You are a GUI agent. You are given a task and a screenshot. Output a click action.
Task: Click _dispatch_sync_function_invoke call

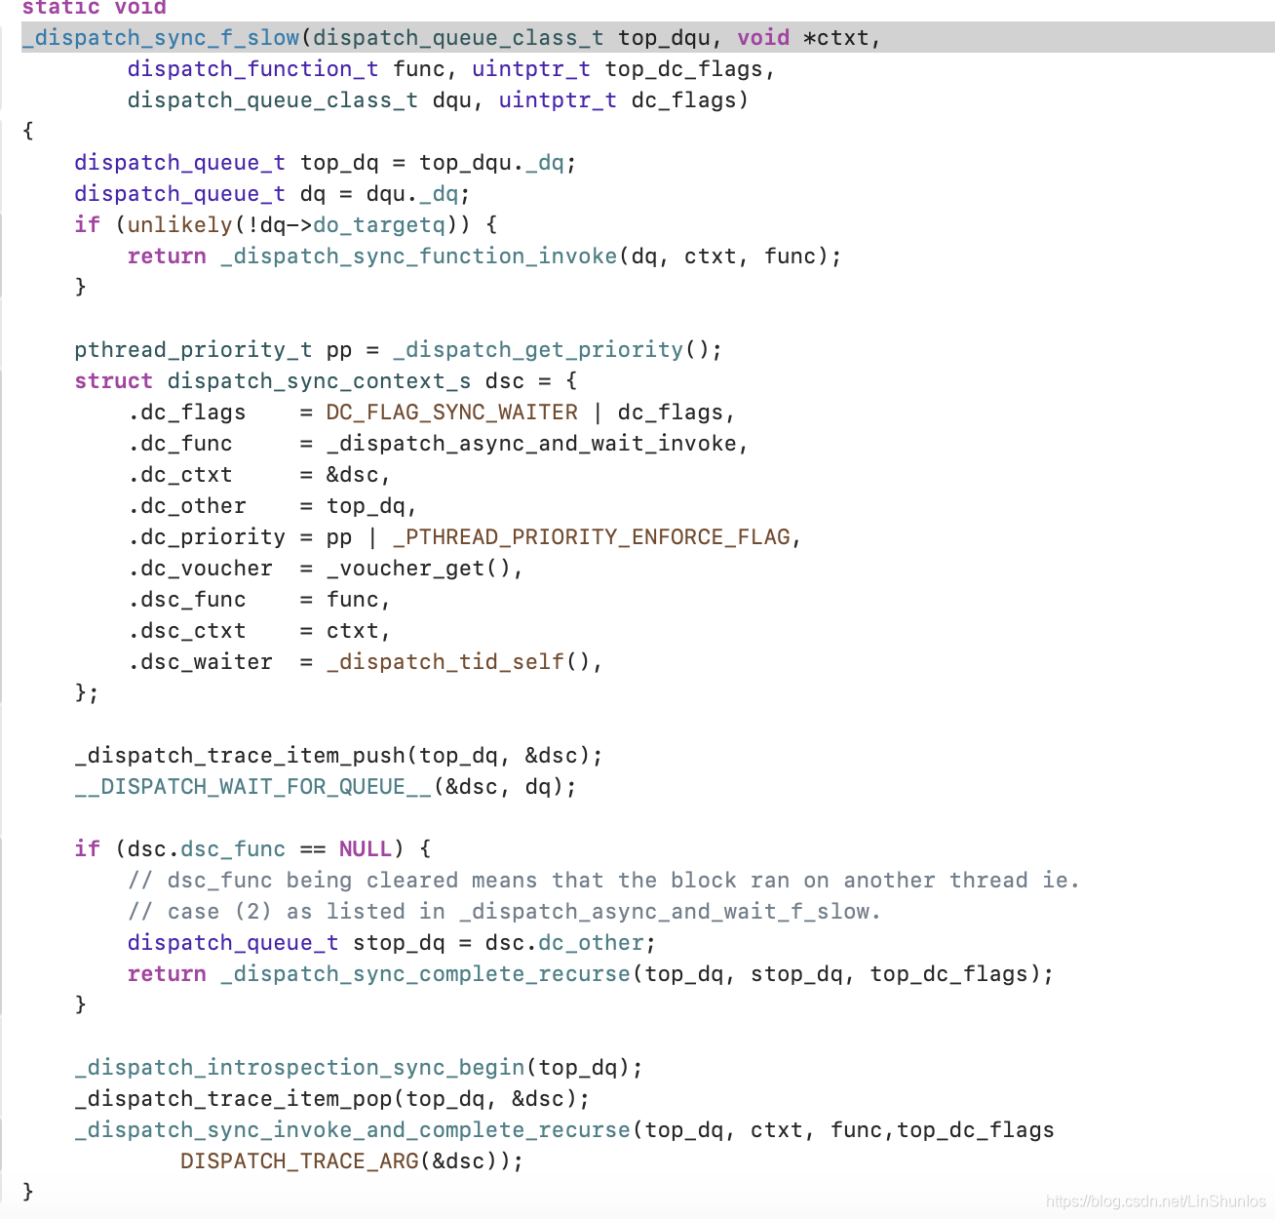coord(419,256)
